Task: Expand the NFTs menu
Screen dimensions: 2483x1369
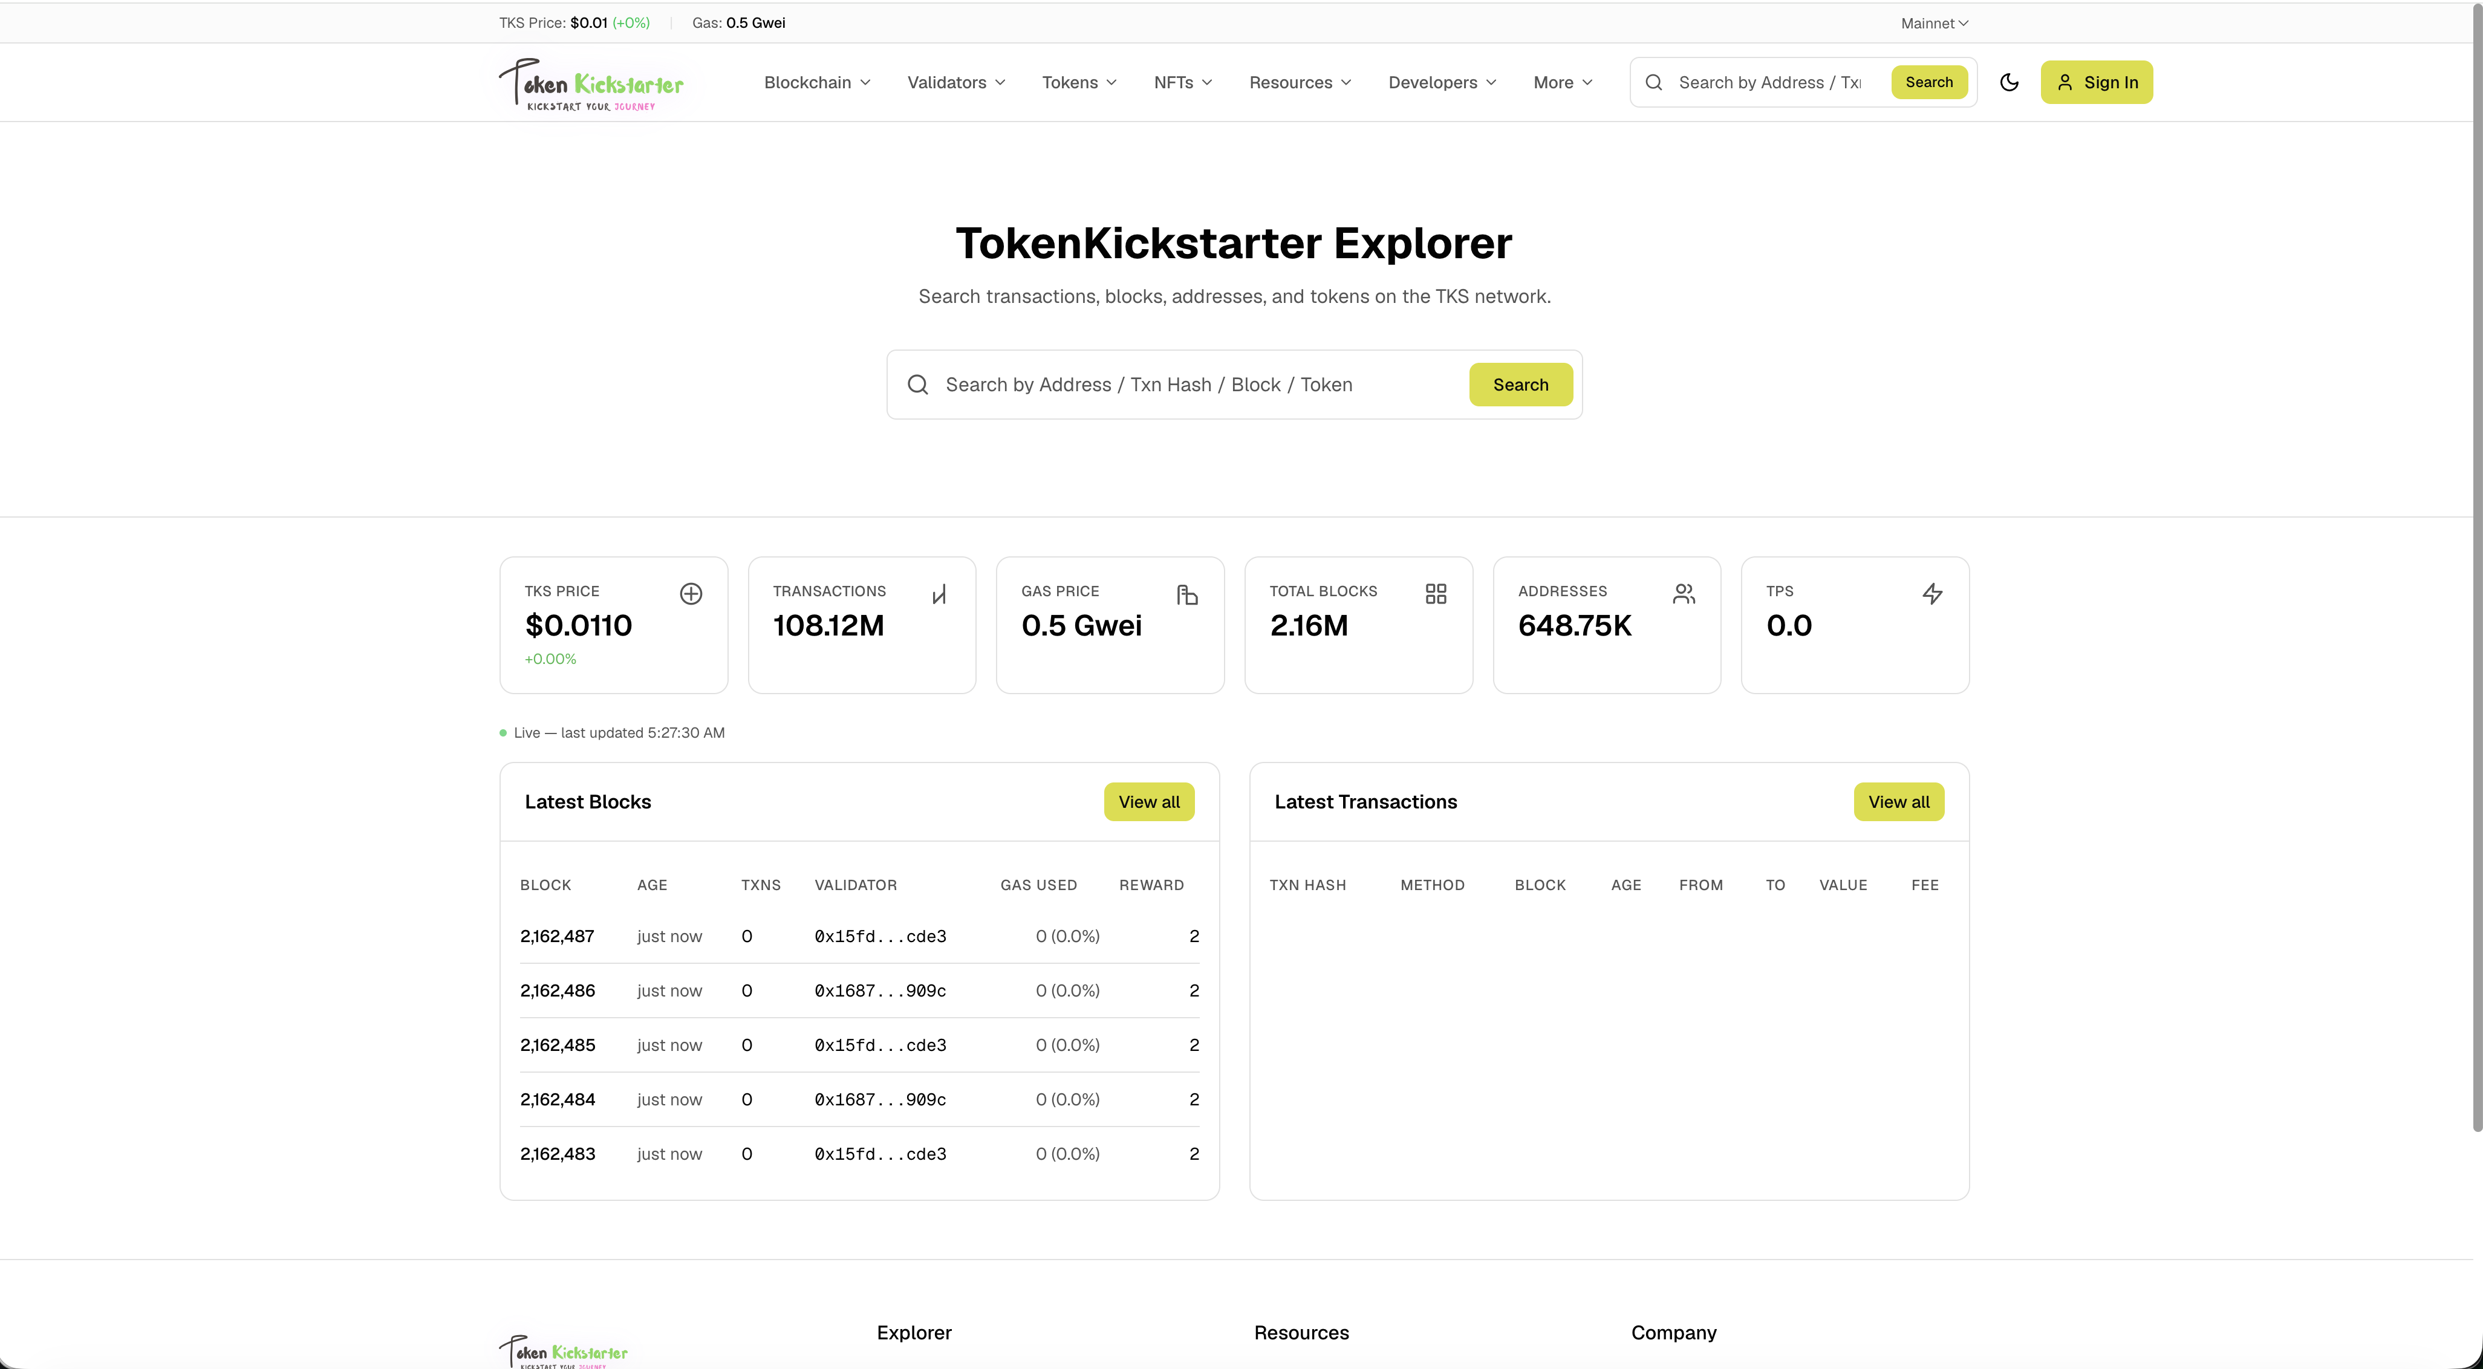Action: [1183, 82]
